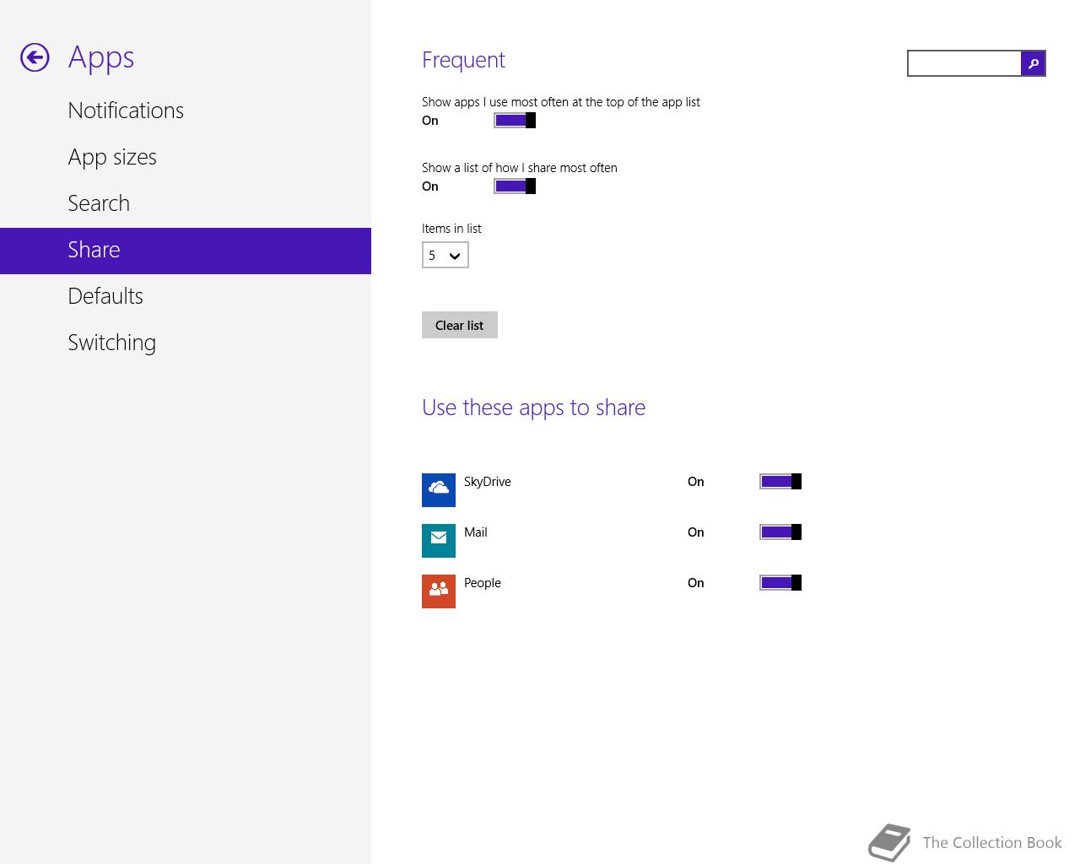Click the 'Items in list' label
Viewport: 1080px width, 864px height.
tap(451, 229)
